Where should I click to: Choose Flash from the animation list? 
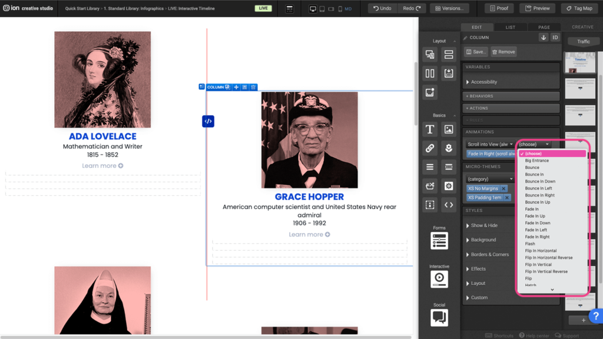[530, 244]
